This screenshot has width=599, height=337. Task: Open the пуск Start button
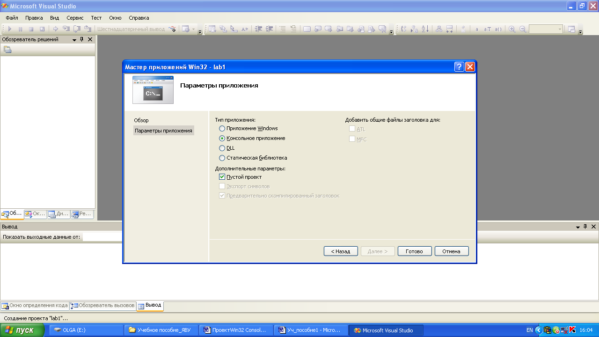22,330
